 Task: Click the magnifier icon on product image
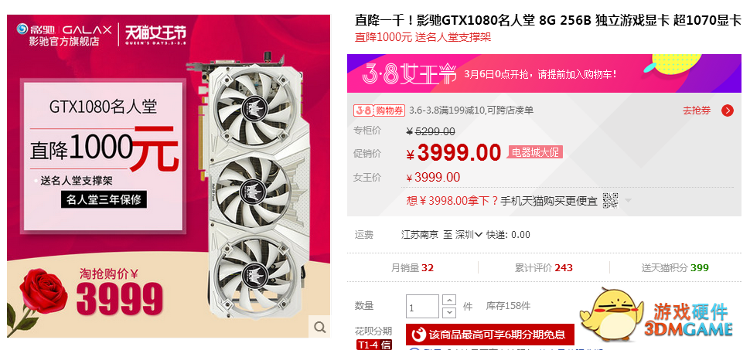[x=319, y=327]
